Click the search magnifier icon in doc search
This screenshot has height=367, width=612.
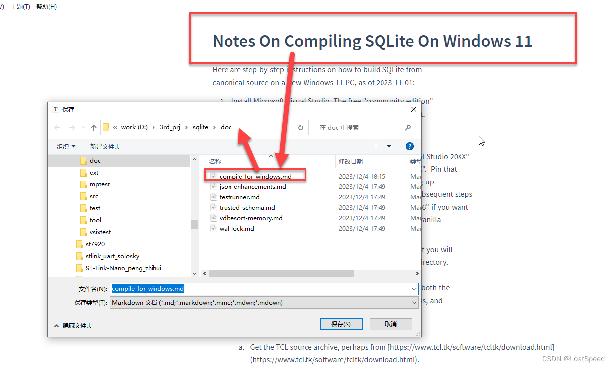(x=408, y=127)
